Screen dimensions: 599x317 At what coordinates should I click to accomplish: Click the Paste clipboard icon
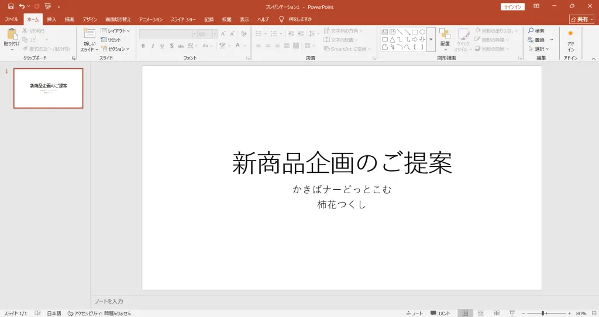(11, 34)
